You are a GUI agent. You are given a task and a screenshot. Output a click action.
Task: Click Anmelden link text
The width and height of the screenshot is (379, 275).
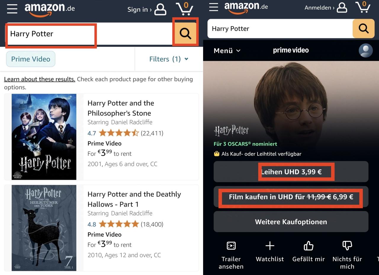click(319, 8)
